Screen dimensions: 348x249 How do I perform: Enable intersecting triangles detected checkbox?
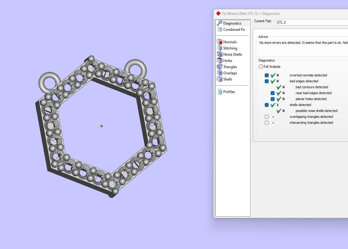(x=267, y=123)
